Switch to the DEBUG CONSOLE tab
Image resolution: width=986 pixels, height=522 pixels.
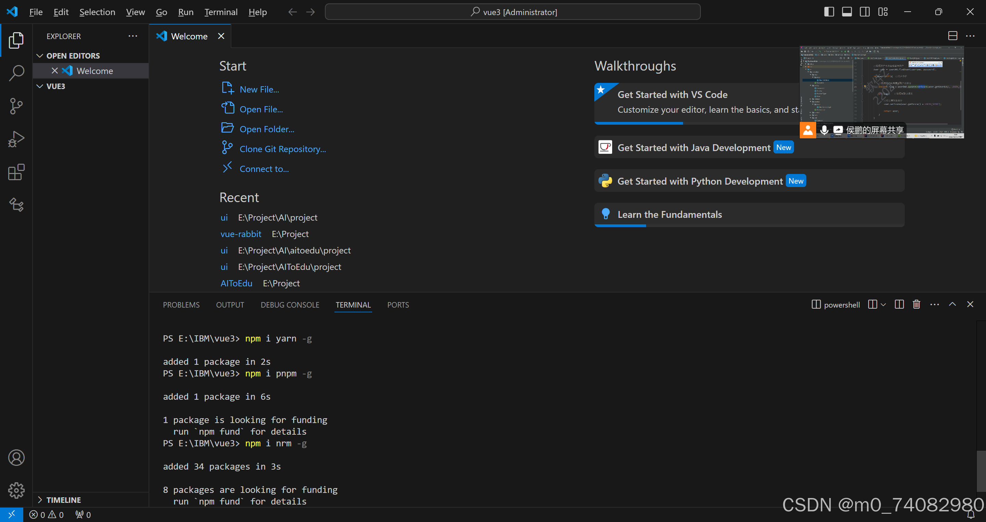[290, 305]
